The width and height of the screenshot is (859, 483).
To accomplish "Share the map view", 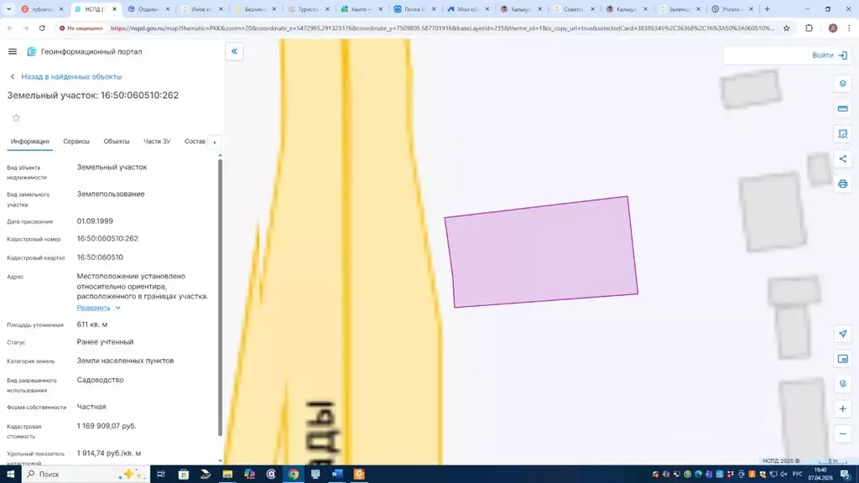I will click(842, 158).
